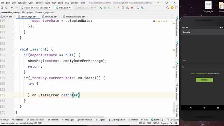Viewport: 224px width, 126px height.
Task: Open the disabled Nexus 5X API 31 dropdown
Action: pos(85,8)
